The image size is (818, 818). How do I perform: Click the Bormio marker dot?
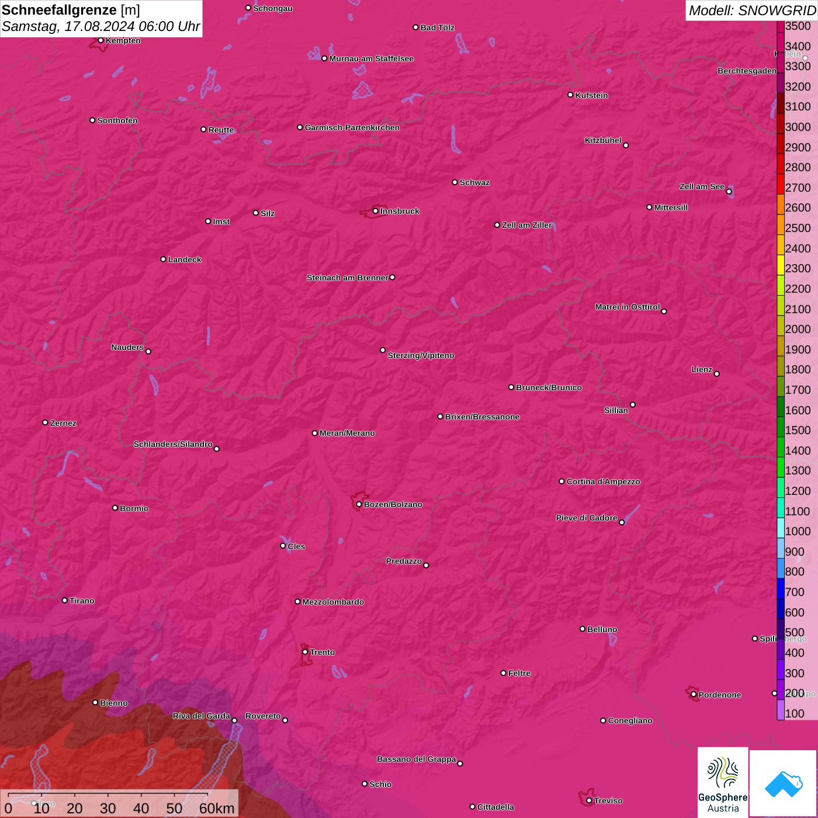pos(115,508)
